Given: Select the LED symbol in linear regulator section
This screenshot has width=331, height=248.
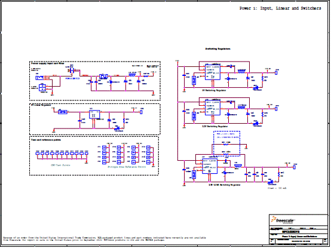Looking at the screenshot, I should 117,128.
